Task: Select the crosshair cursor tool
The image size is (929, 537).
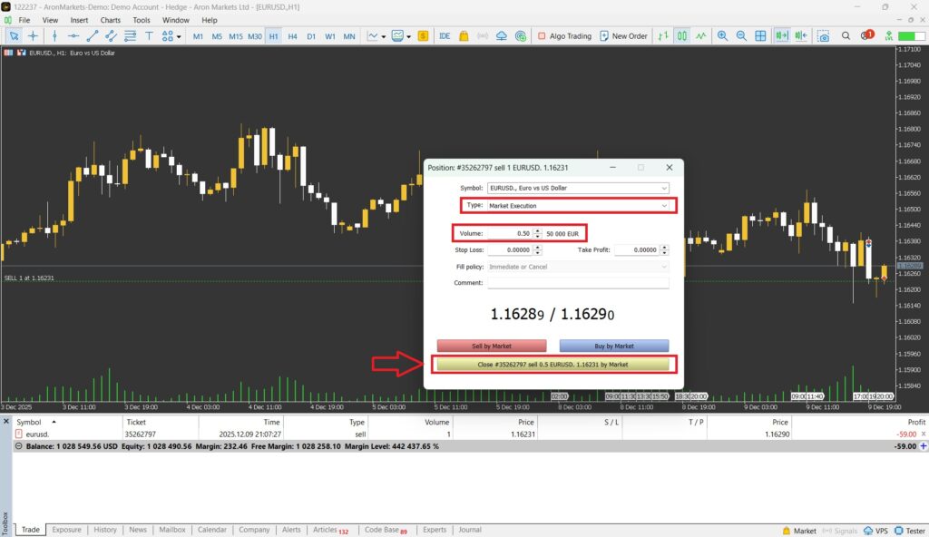Action: pyautogui.click(x=34, y=36)
